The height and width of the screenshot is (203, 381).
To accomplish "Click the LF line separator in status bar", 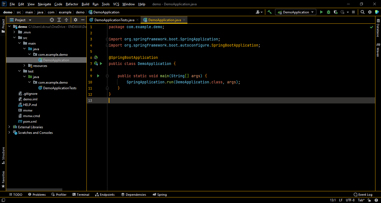I will coord(341,200).
